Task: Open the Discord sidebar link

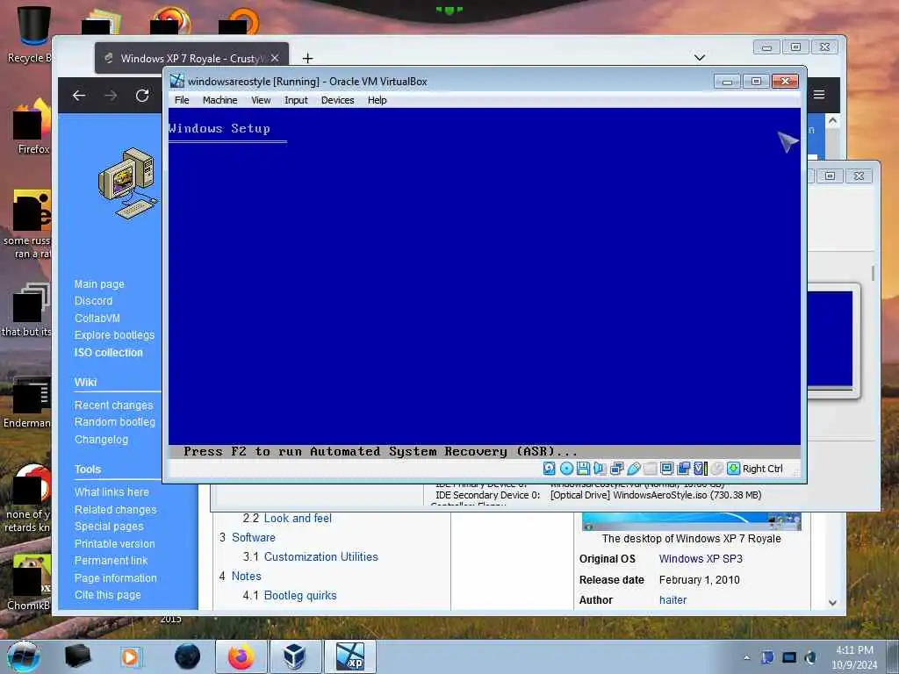Action: (x=93, y=300)
